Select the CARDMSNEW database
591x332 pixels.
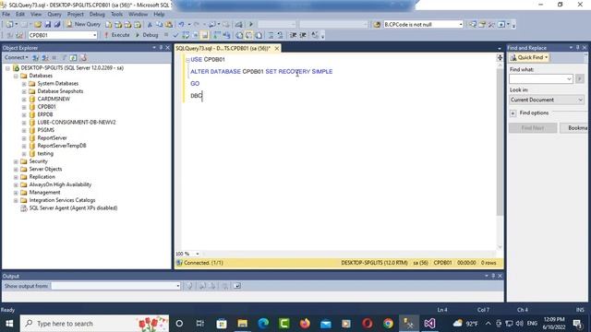(x=54, y=99)
